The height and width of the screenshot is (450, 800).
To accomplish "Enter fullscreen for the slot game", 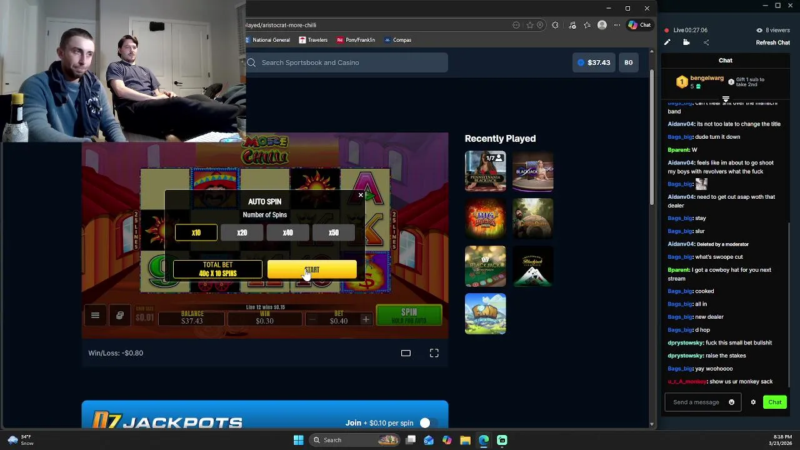I will (434, 353).
